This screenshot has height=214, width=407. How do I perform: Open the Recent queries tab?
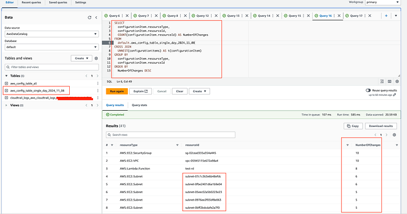pyautogui.click(x=31, y=2)
